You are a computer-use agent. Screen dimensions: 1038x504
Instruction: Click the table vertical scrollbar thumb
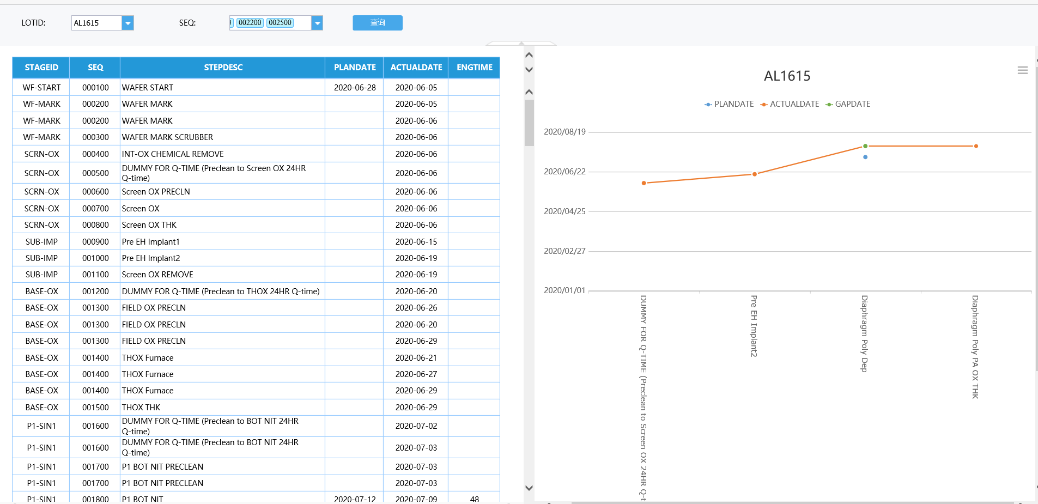(x=529, y=123)
